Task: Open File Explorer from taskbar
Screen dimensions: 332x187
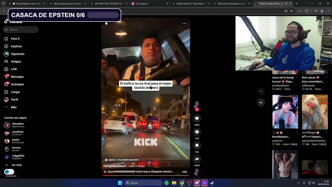Action: click(174, 183)
